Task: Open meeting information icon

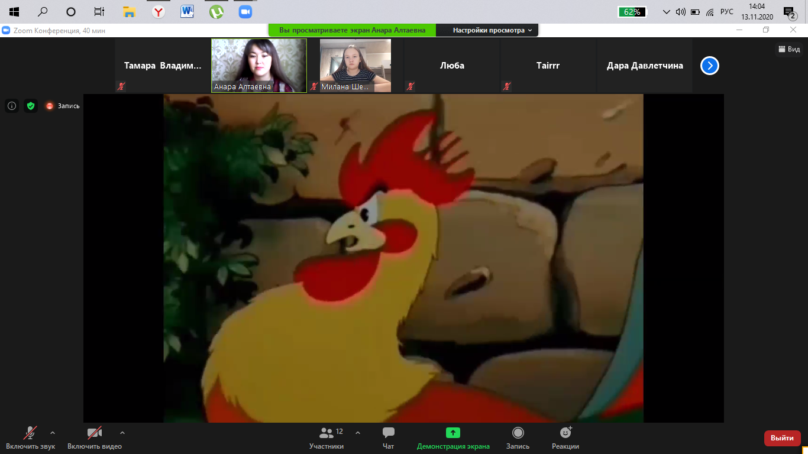Action: pos(12,106)
